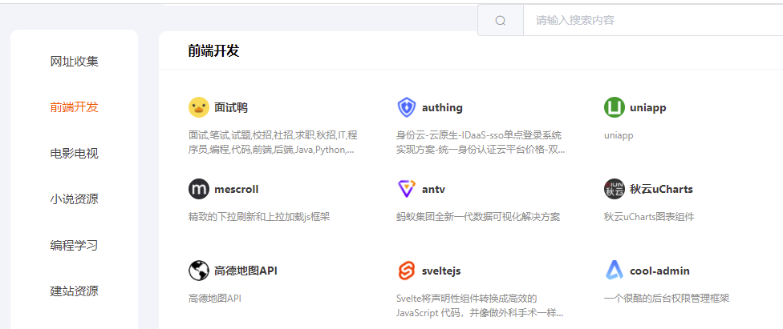This screenshot has width=783, height=329.
Task: Click 秋云uCharts图表组件 description text
Action: (x=649, y=217)
